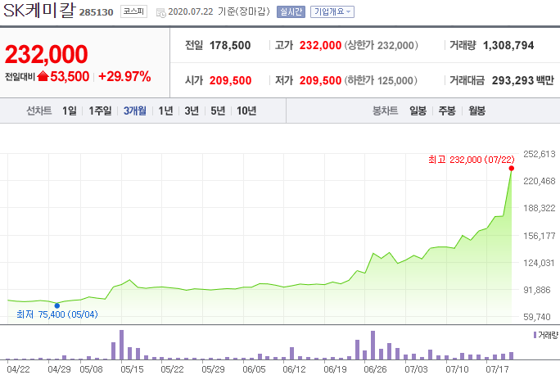This screenshot has height=375, width=560.
Task: Click the blue low-point marker on chart
Action: 57,305
